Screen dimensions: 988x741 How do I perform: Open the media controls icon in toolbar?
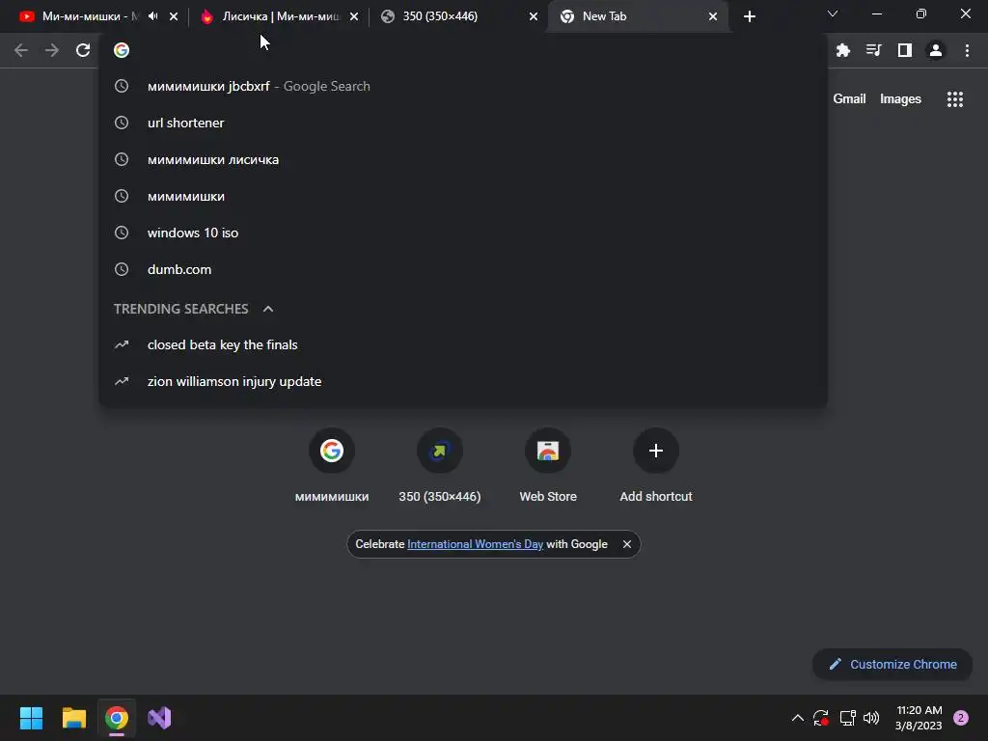coord(874,50)
